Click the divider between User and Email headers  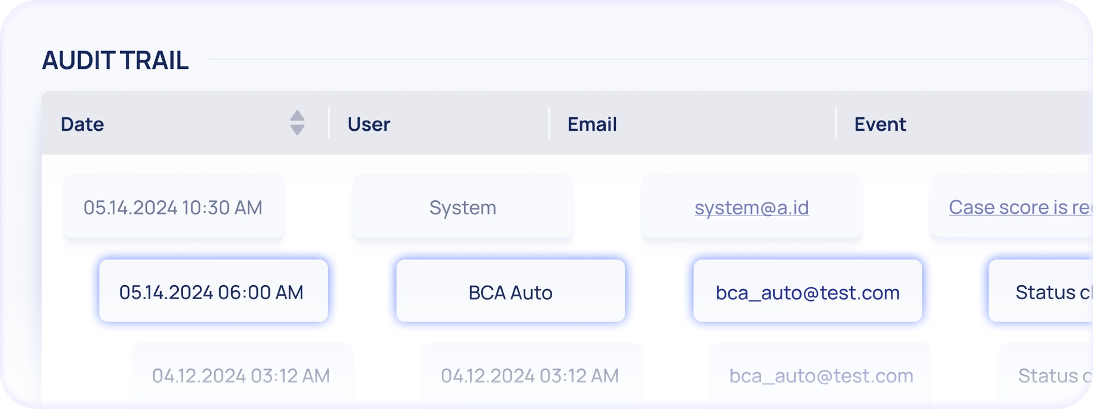(549, 123)
